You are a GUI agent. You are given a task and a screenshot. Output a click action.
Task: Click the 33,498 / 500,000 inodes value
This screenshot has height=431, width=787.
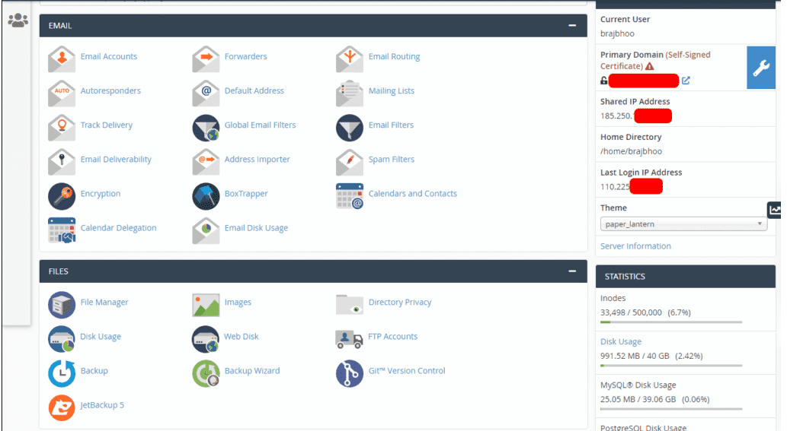(631, 312)
